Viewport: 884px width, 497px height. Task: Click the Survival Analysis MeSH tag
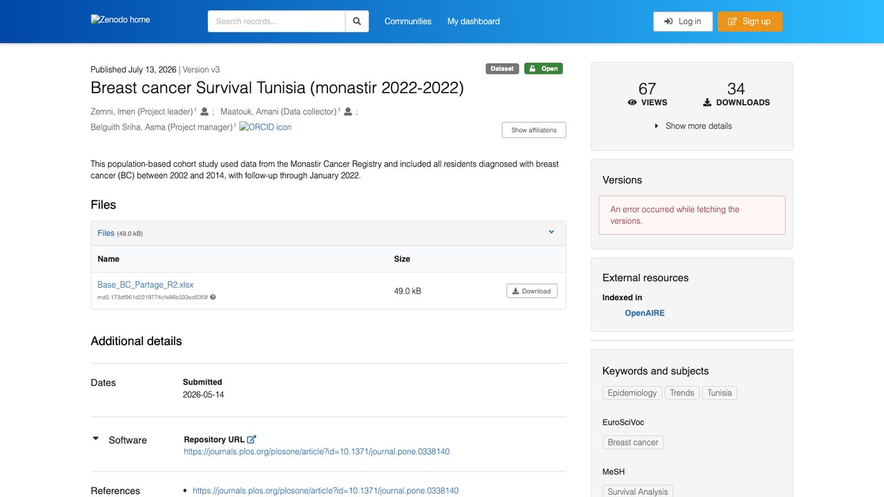pyautogui.click(x=637, y=491)
